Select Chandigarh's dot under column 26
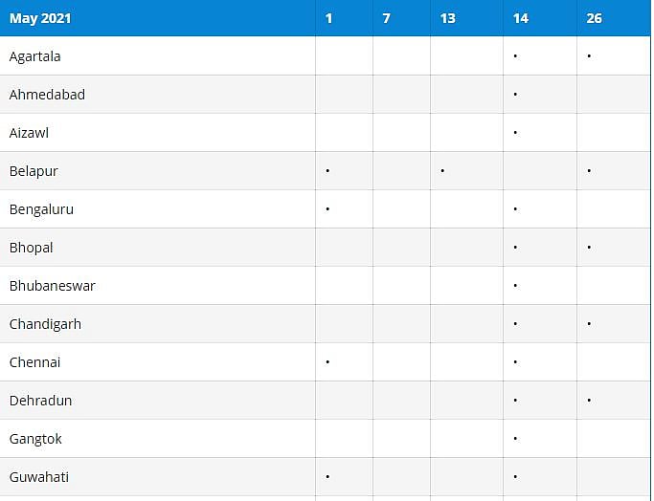This screenshot has width=654, height=501. coord(589,324)
